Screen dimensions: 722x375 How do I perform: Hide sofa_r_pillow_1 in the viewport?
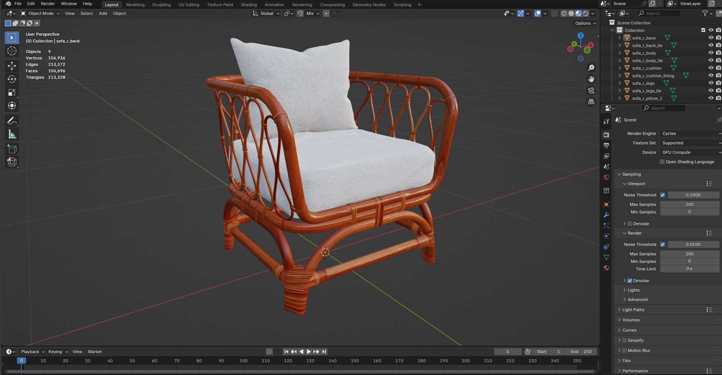711,98
